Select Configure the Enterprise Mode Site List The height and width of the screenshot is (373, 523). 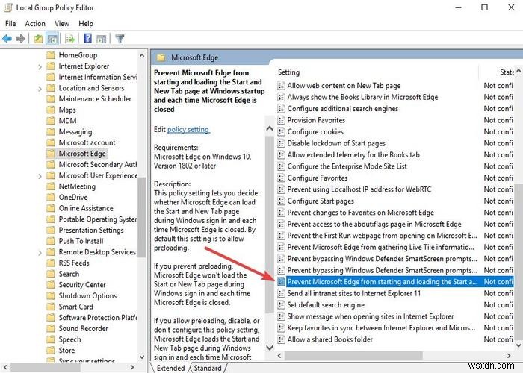347,166
